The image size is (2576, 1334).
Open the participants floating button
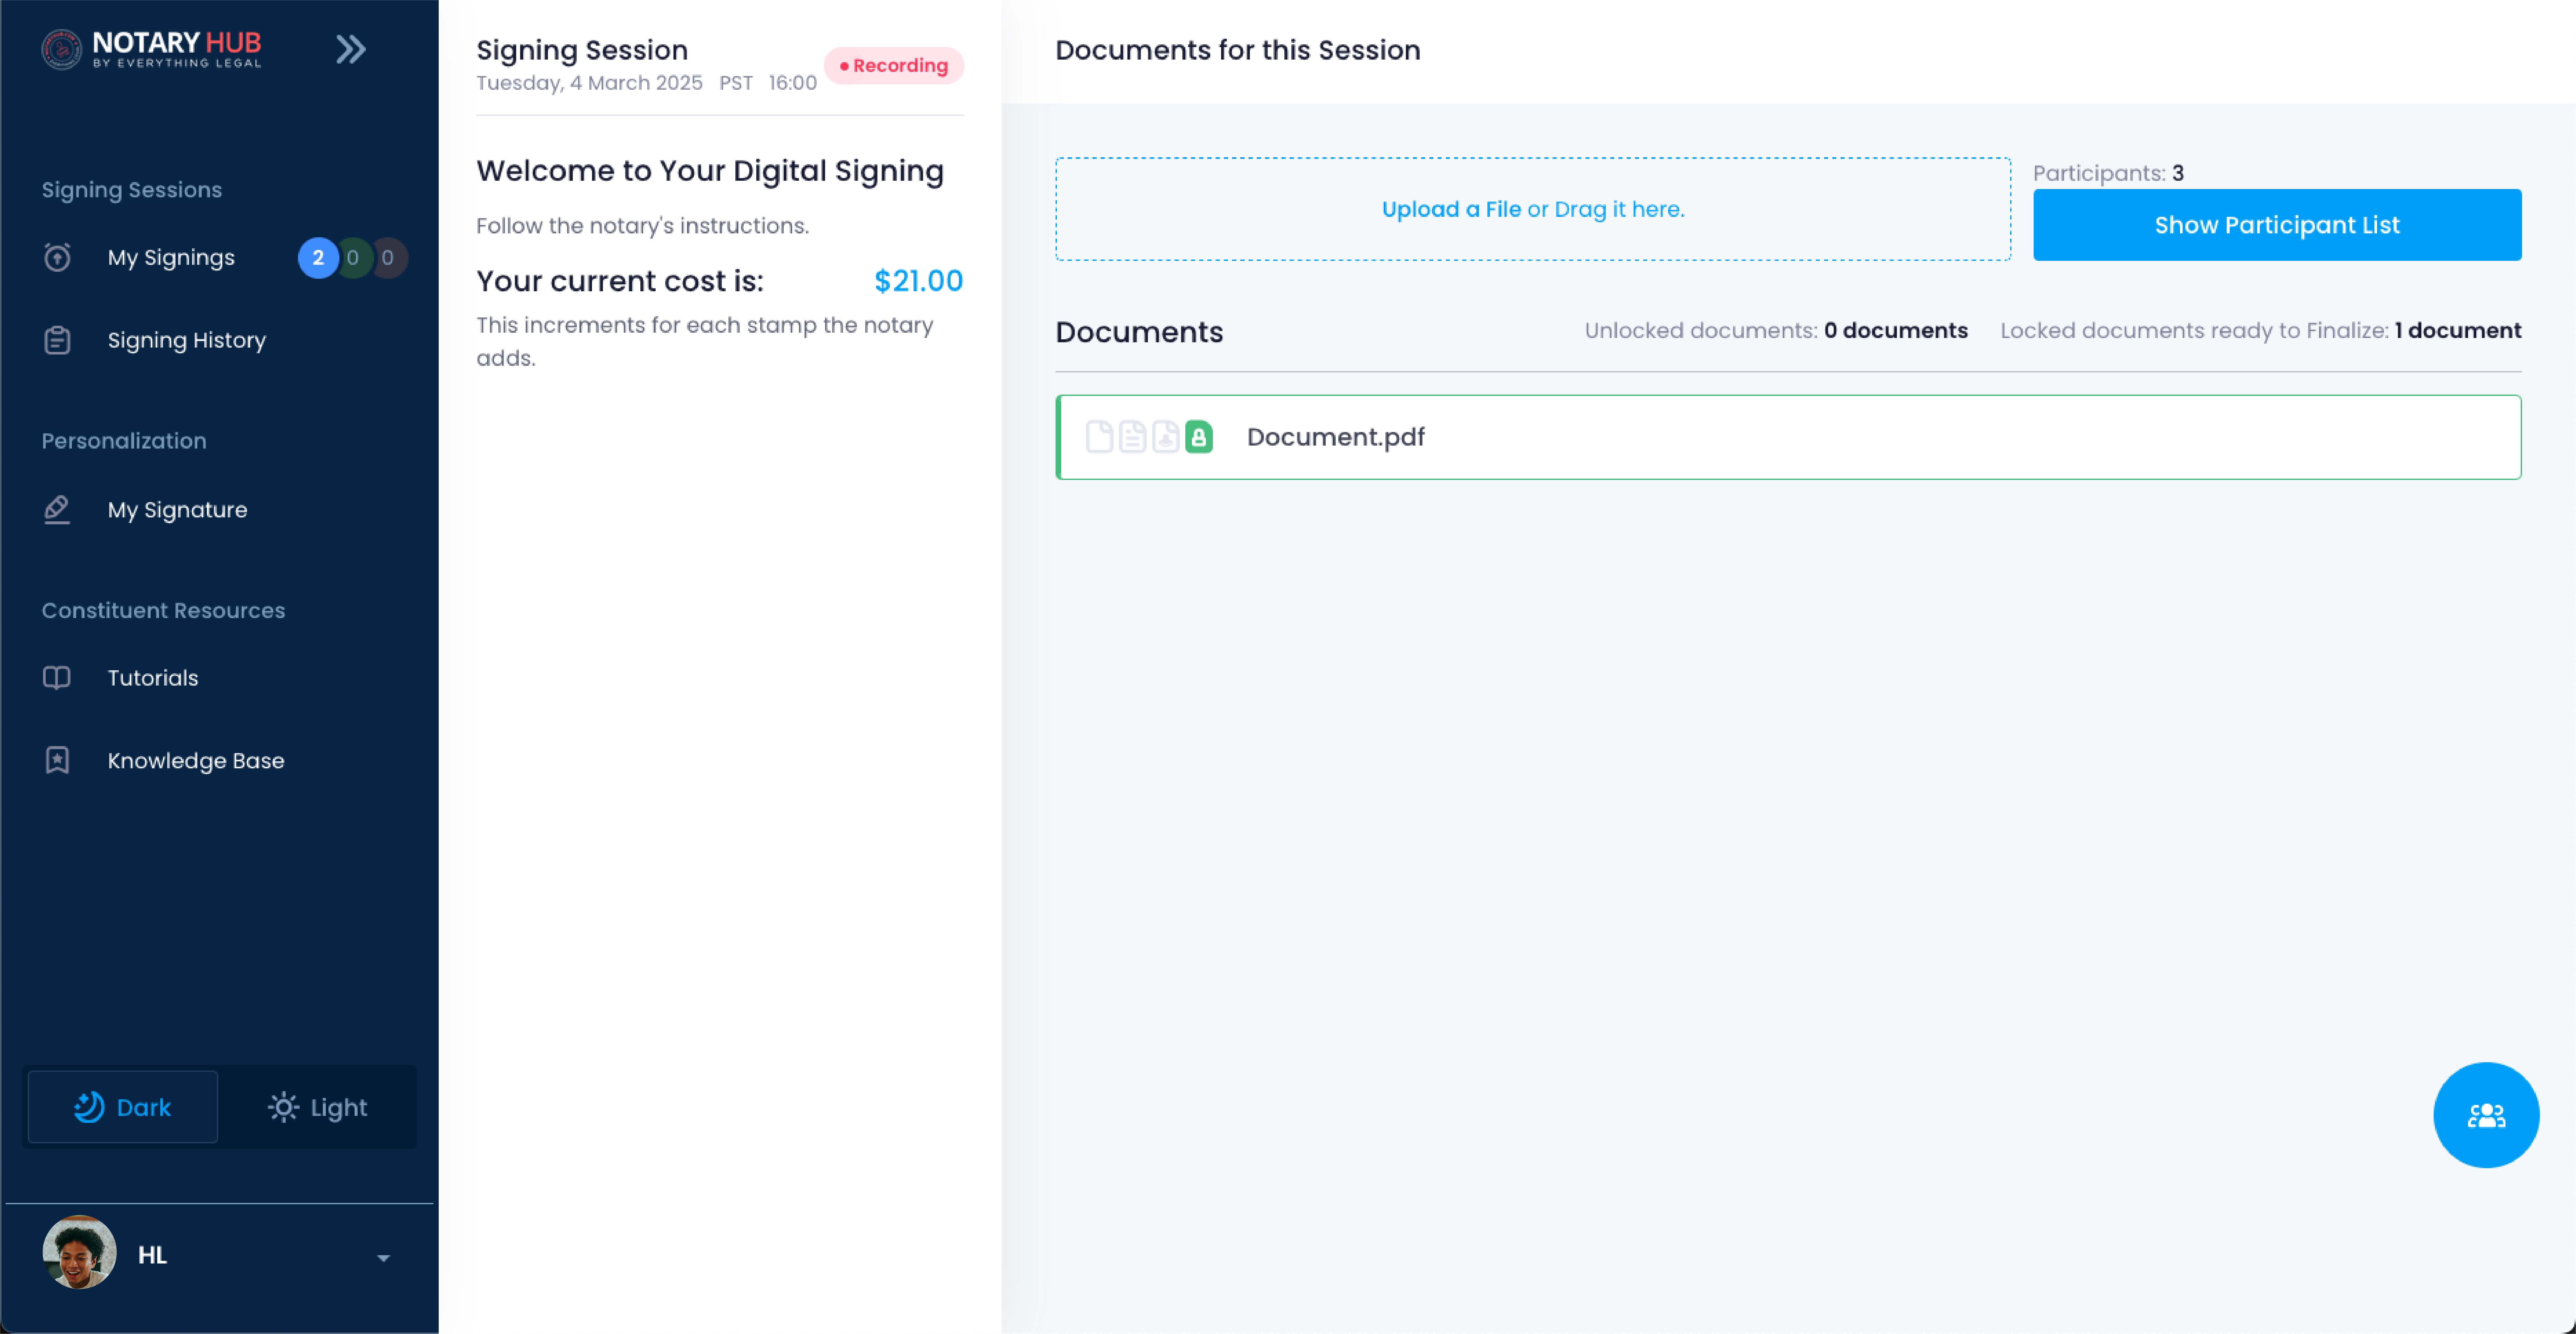click(2486, 1115)
